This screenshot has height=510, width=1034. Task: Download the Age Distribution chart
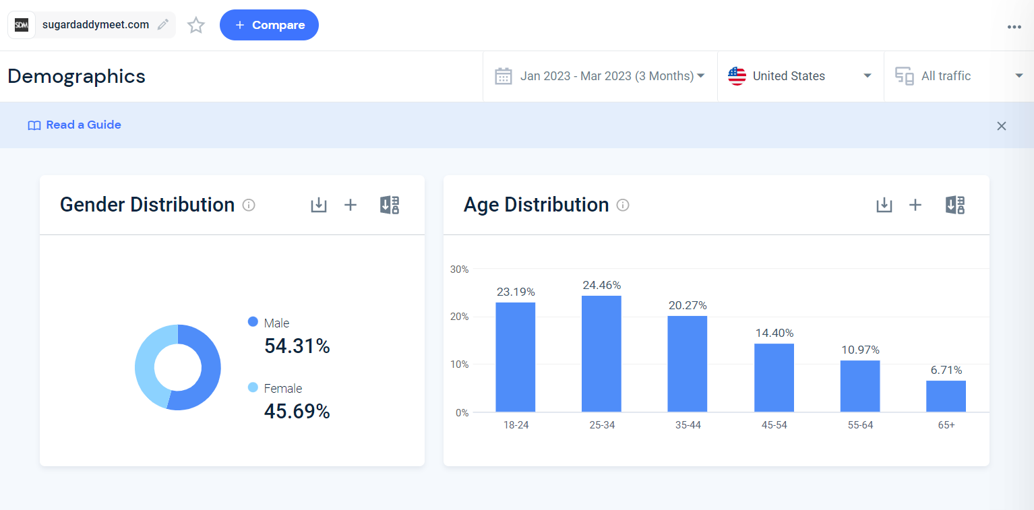tap(884, 205)
